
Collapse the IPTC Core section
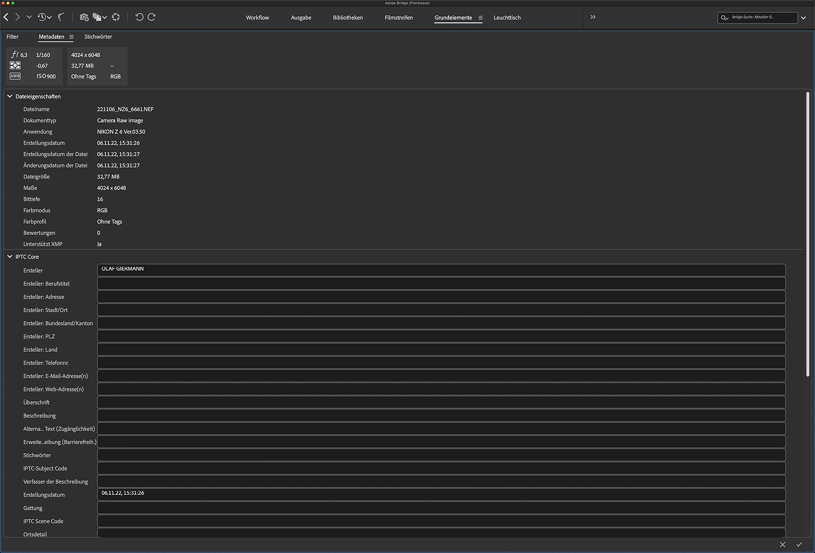tap(10, 257)
